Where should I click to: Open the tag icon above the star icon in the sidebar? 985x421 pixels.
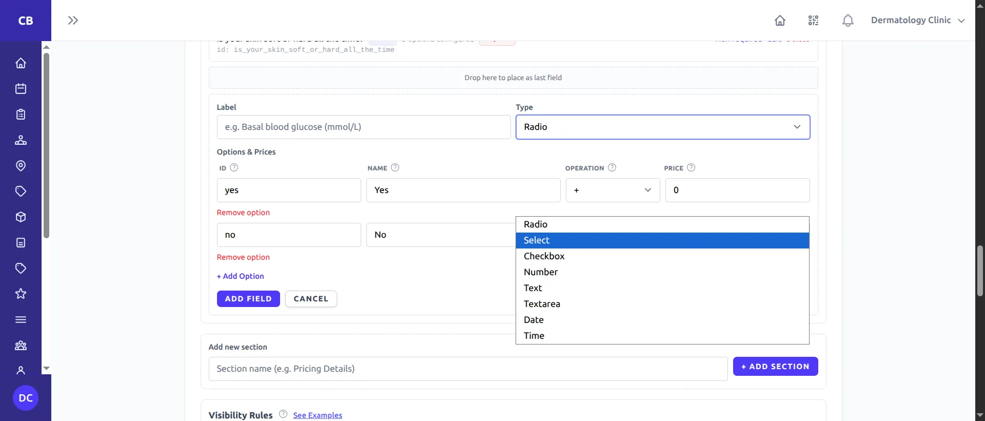pos(21,269)
